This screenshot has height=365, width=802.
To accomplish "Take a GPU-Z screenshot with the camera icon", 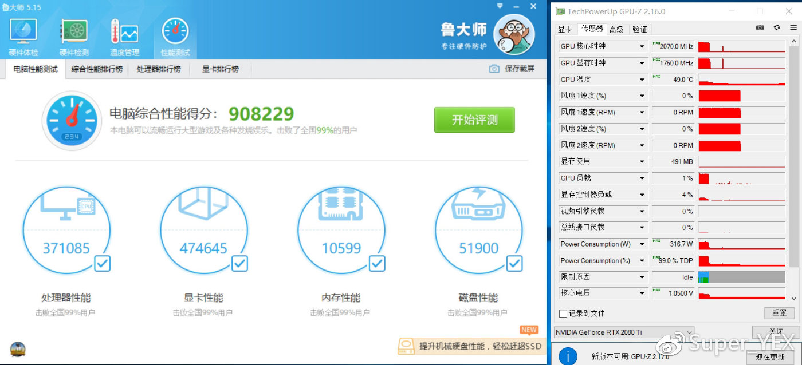I will (760, 27).
